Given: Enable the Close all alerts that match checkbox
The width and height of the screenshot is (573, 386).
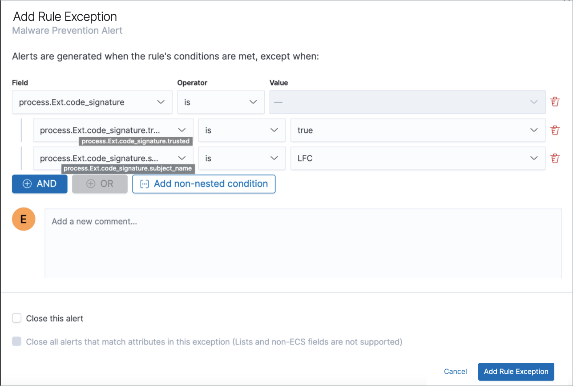Looking at the screenshot, I should [x=16, y=341].
